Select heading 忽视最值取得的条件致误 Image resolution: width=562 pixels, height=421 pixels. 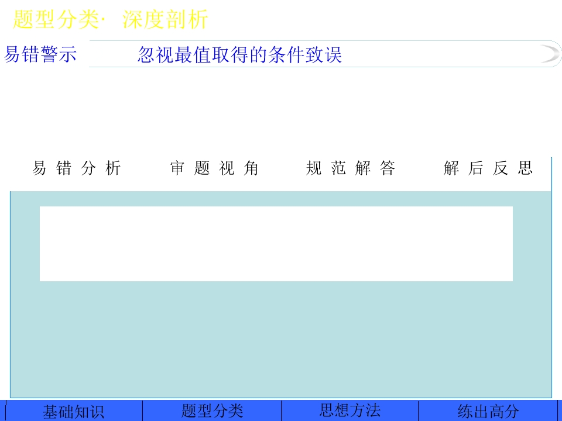239,55
